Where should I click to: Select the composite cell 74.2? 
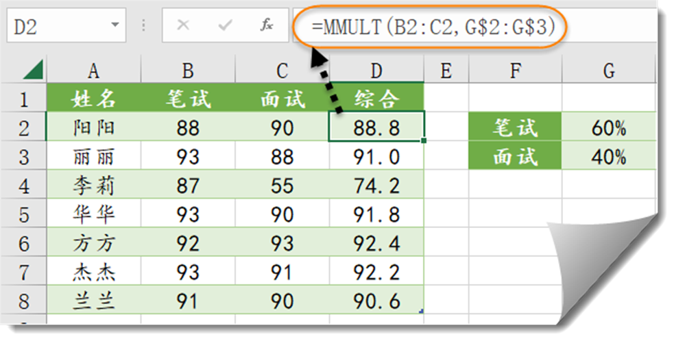[376, 185]
